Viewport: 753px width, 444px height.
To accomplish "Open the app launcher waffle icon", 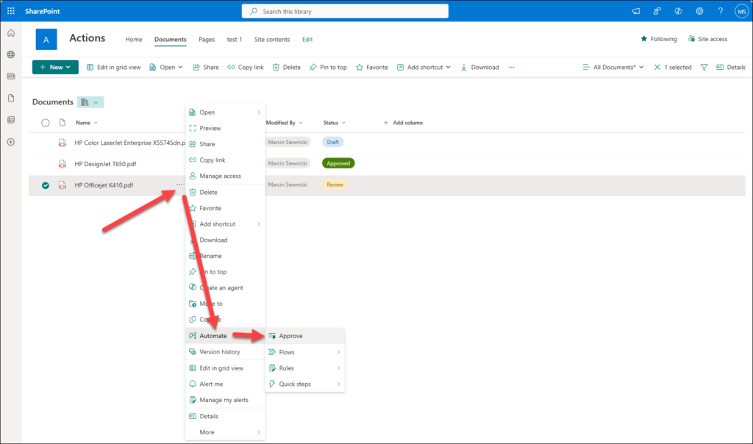I will click(11, 11).
